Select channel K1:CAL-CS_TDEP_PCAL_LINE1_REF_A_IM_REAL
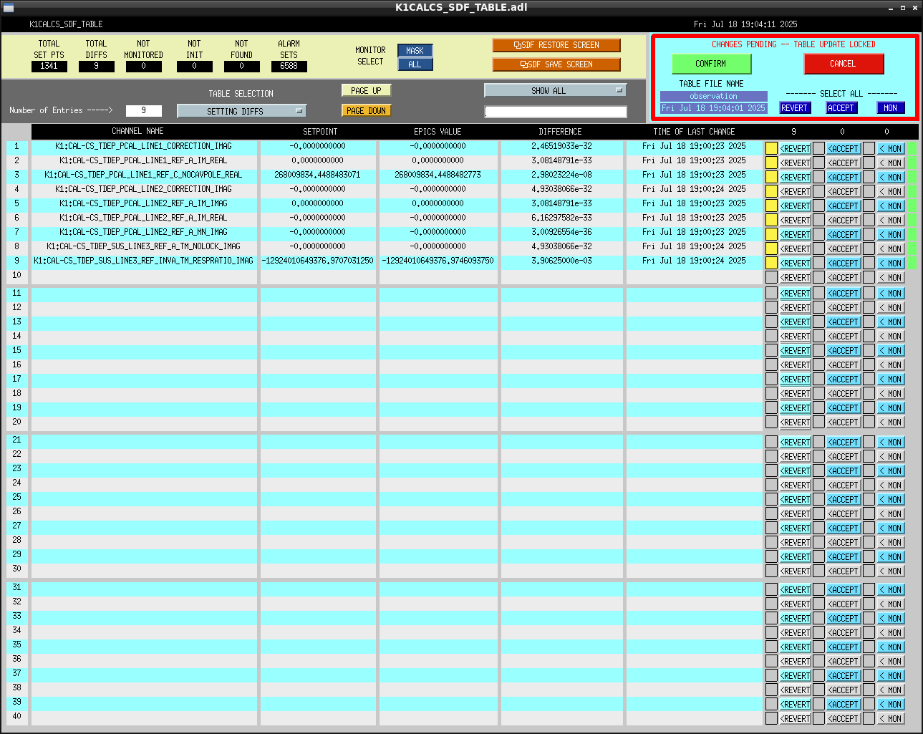The height and width of the screenshot is (734, 923). tap(144, 160)
